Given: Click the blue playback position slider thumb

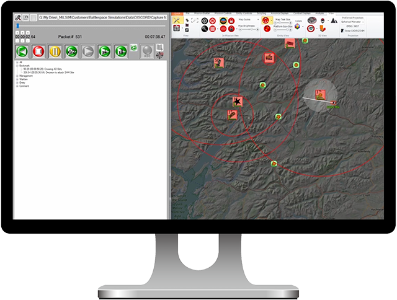Looking at the screenshot, I should pos(18,26).
